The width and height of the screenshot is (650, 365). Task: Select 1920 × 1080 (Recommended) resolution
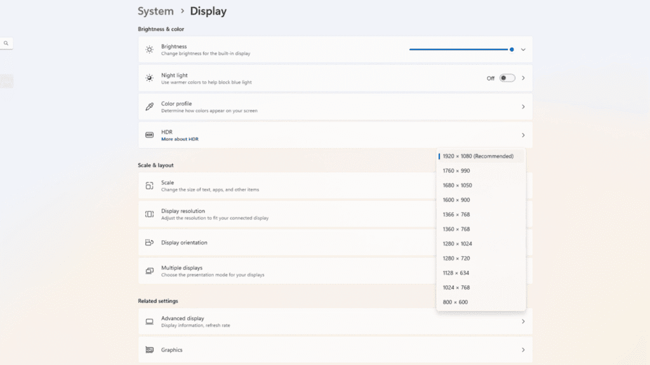pyautogui.click(x=481, y=156)
